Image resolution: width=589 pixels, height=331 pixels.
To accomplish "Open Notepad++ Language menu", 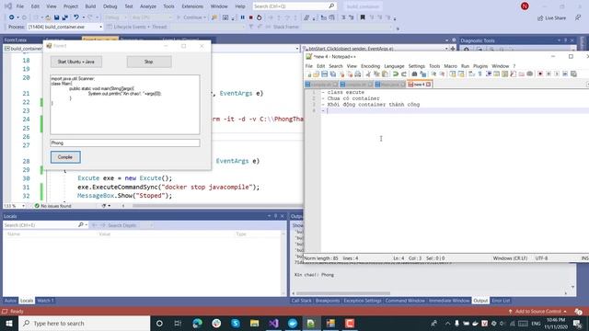I will (x=394, y=66).
